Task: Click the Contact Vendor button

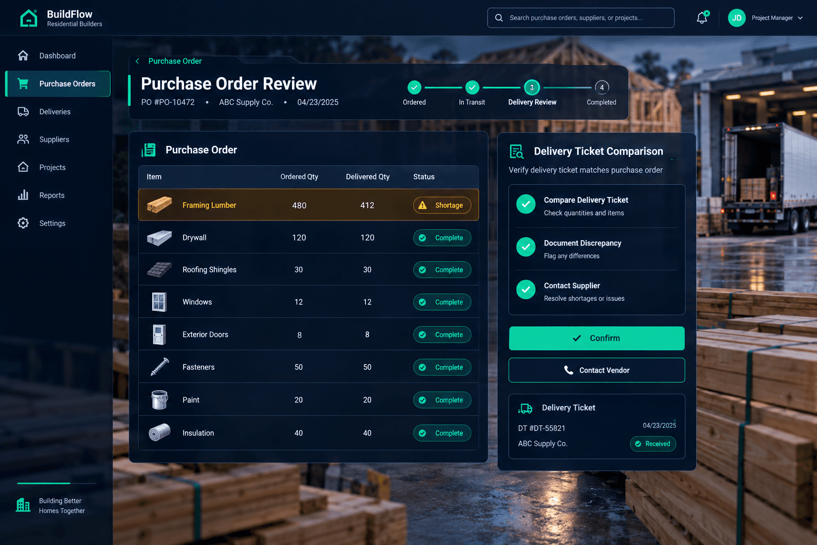Action: tap(597, 370)
